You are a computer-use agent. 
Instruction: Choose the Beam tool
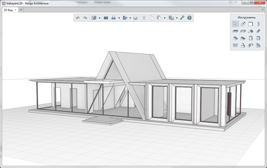tap(258, 31)
